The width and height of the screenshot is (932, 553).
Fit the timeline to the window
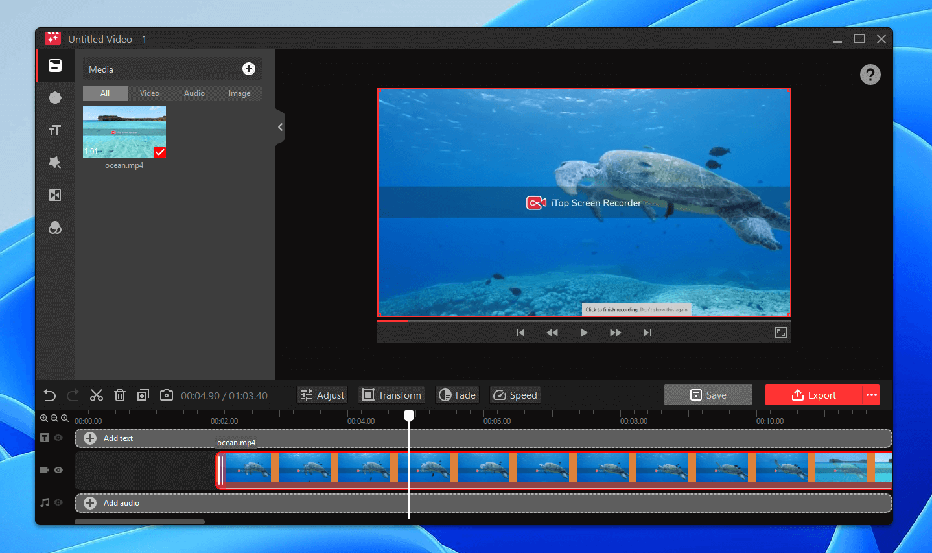65,419
